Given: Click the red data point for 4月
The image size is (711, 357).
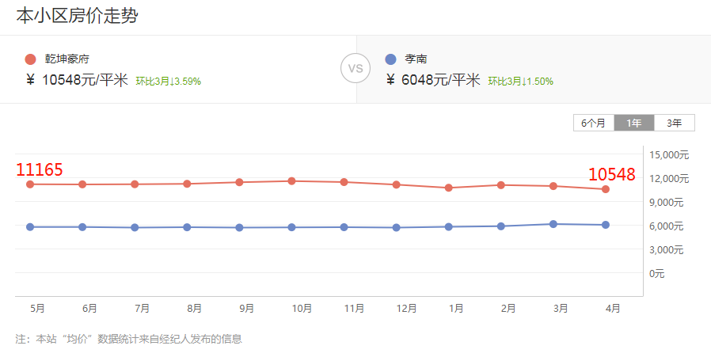Looking at the screenshot, I should pos(606,189).
